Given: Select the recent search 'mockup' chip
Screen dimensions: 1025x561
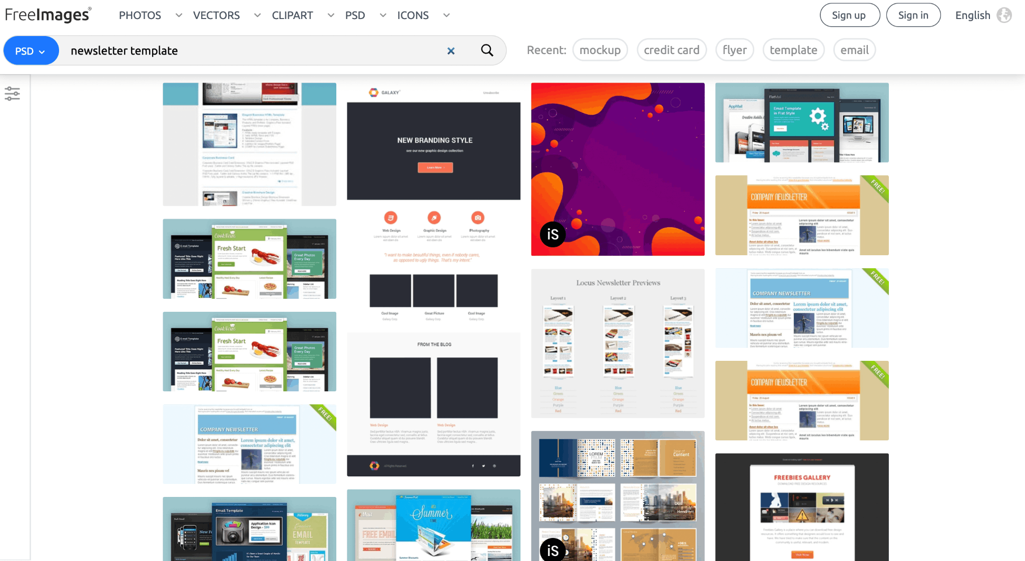Looking at the screenshot, I should tap(600, 50).
